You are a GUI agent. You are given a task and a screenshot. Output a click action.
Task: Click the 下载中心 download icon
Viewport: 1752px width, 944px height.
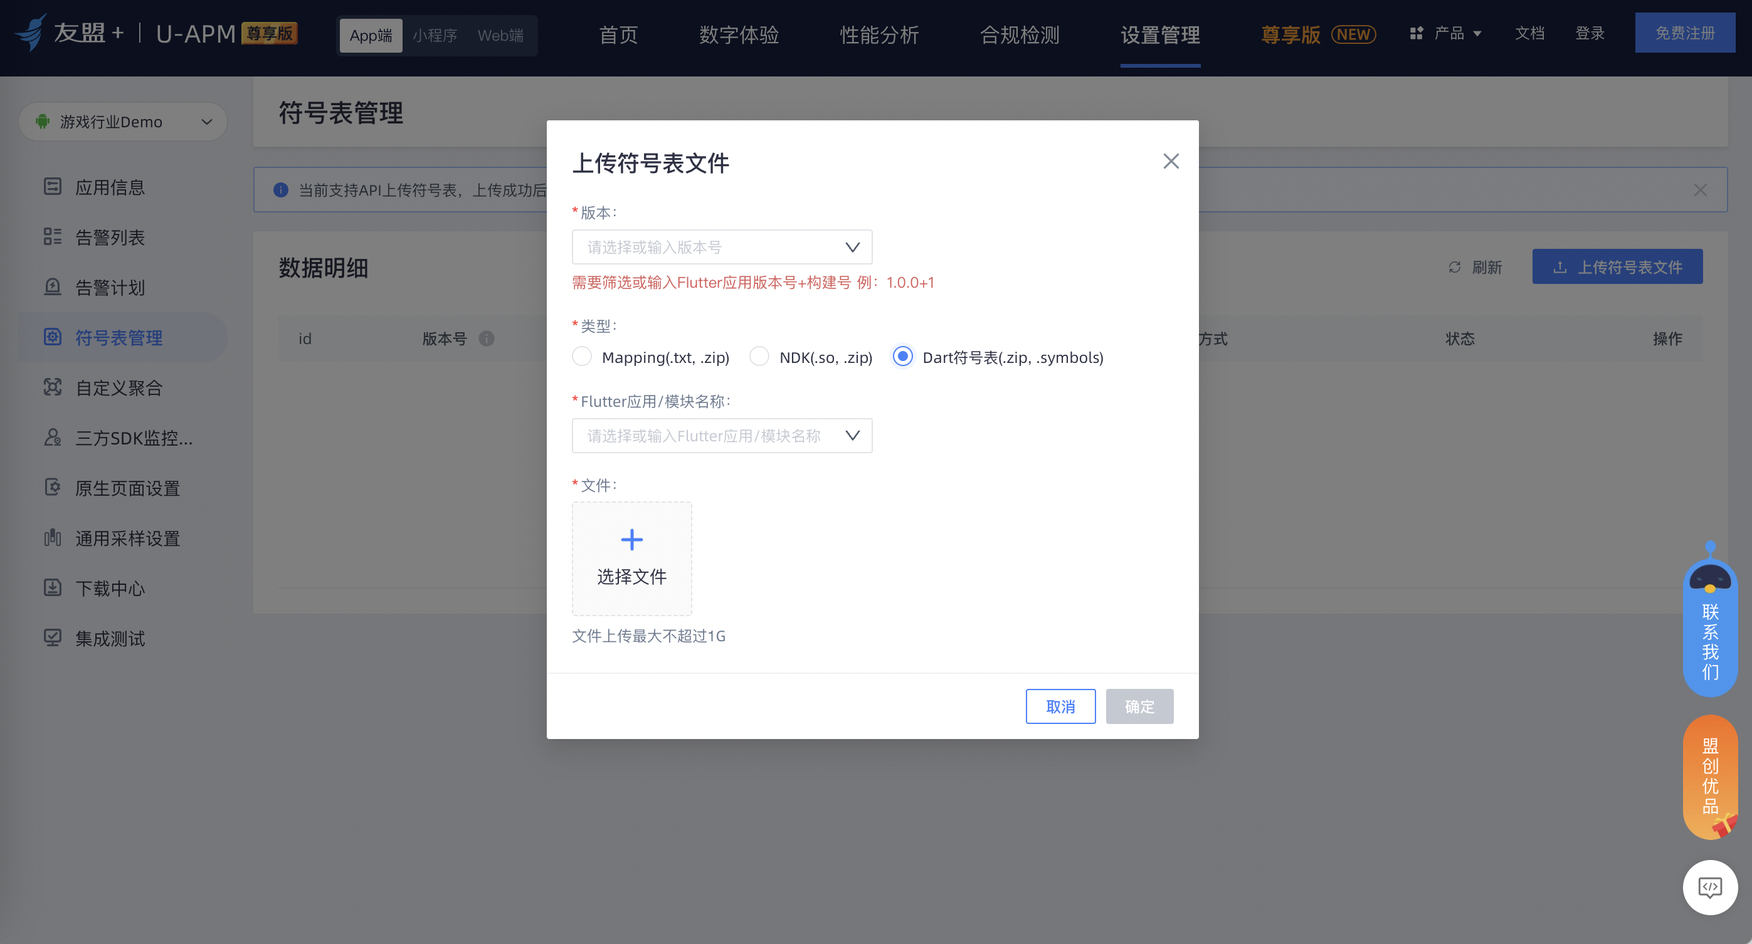click(x=53, y=587)
